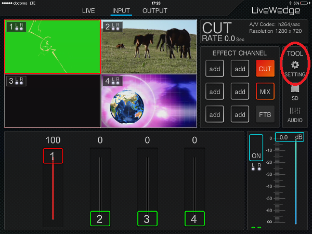The width and height of the screenshot is (312, 234).
Task: Select the FTB effect button
Action: point(265,114)
